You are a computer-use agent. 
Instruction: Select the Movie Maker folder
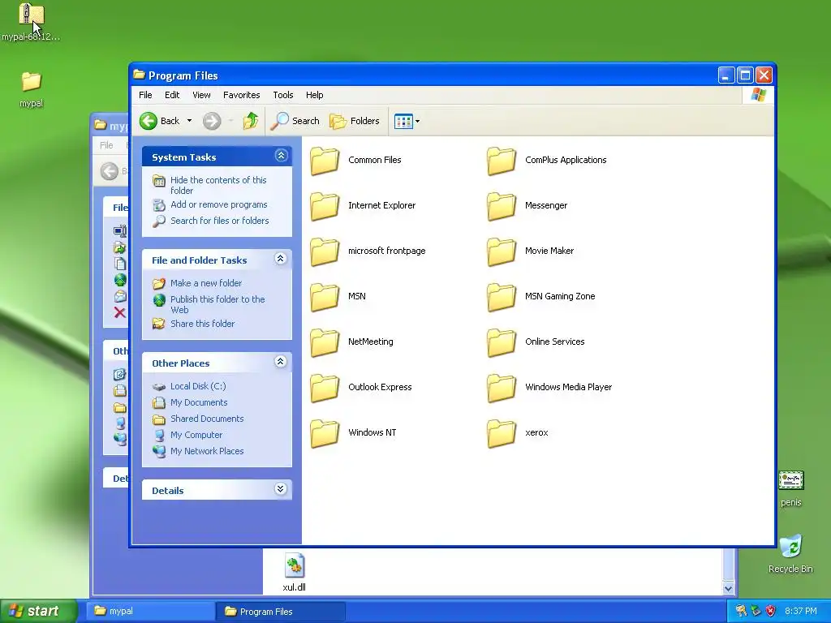pyautogui.click(x=530, y=251)
